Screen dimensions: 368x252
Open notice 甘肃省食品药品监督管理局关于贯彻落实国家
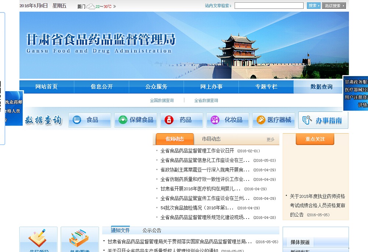[180, 241]
